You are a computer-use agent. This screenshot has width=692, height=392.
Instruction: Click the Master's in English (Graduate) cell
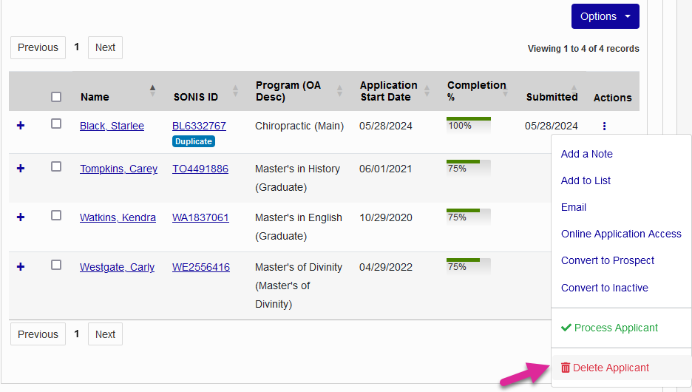299,227
